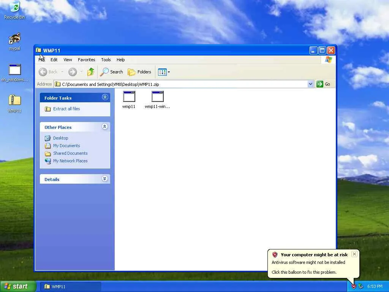Maximize the WMP11 window
Viewport: 389px width, 292px height.
pyautogui.click(x=322, y=51)
